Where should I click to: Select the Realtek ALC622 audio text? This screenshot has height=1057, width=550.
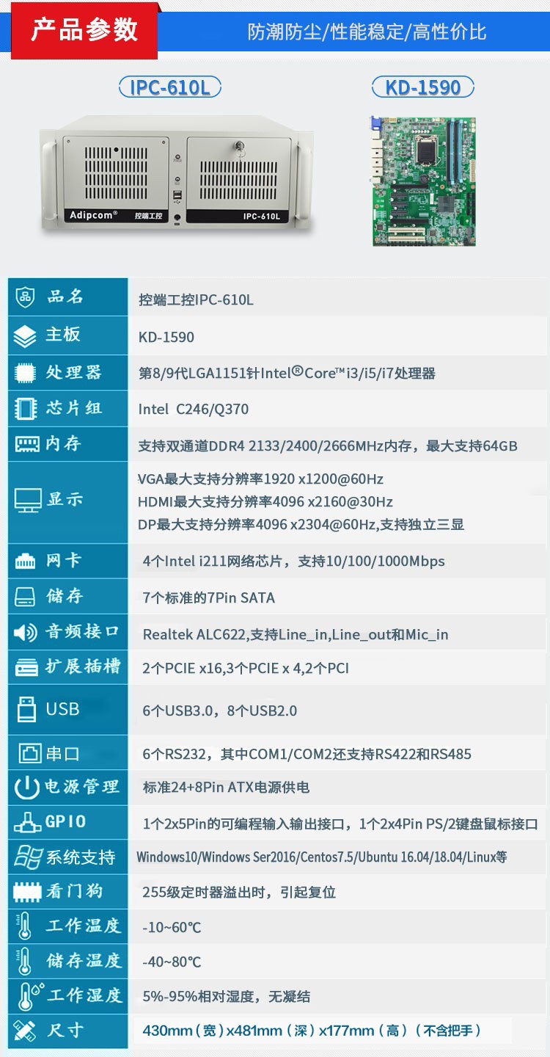[x=296, y=635]
